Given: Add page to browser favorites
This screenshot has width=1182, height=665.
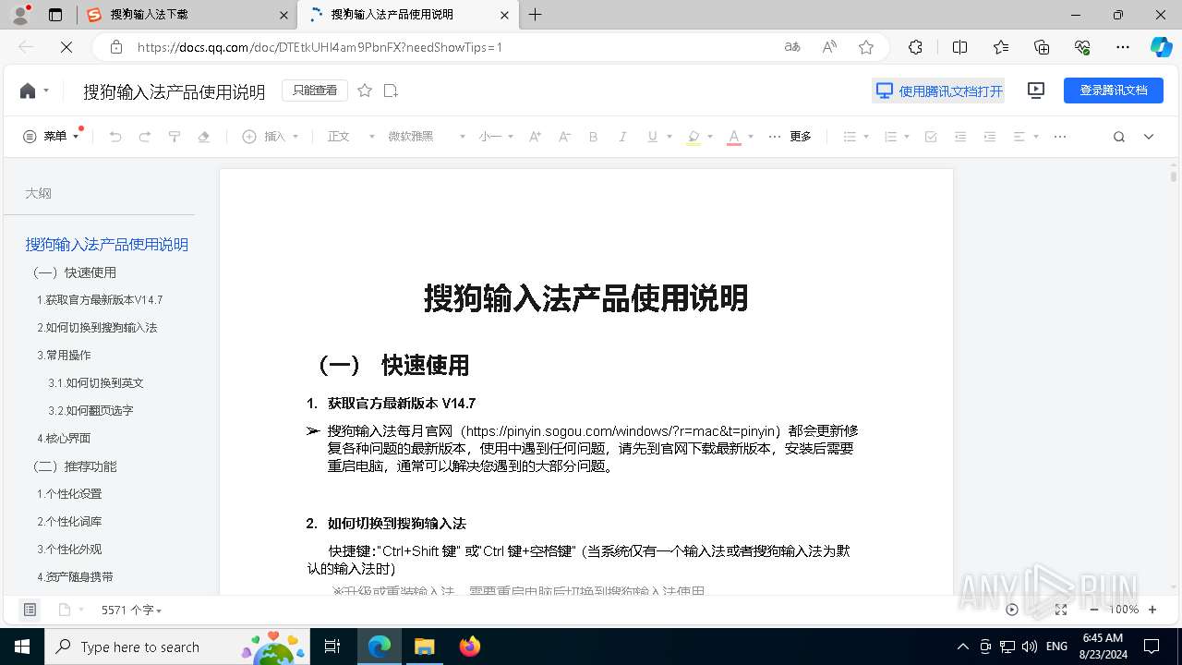Looking at the screenshot, I should 866,47.
